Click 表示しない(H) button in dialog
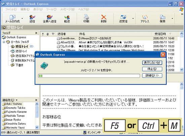The height and width of the screenshot is (136, 185). 152,63
